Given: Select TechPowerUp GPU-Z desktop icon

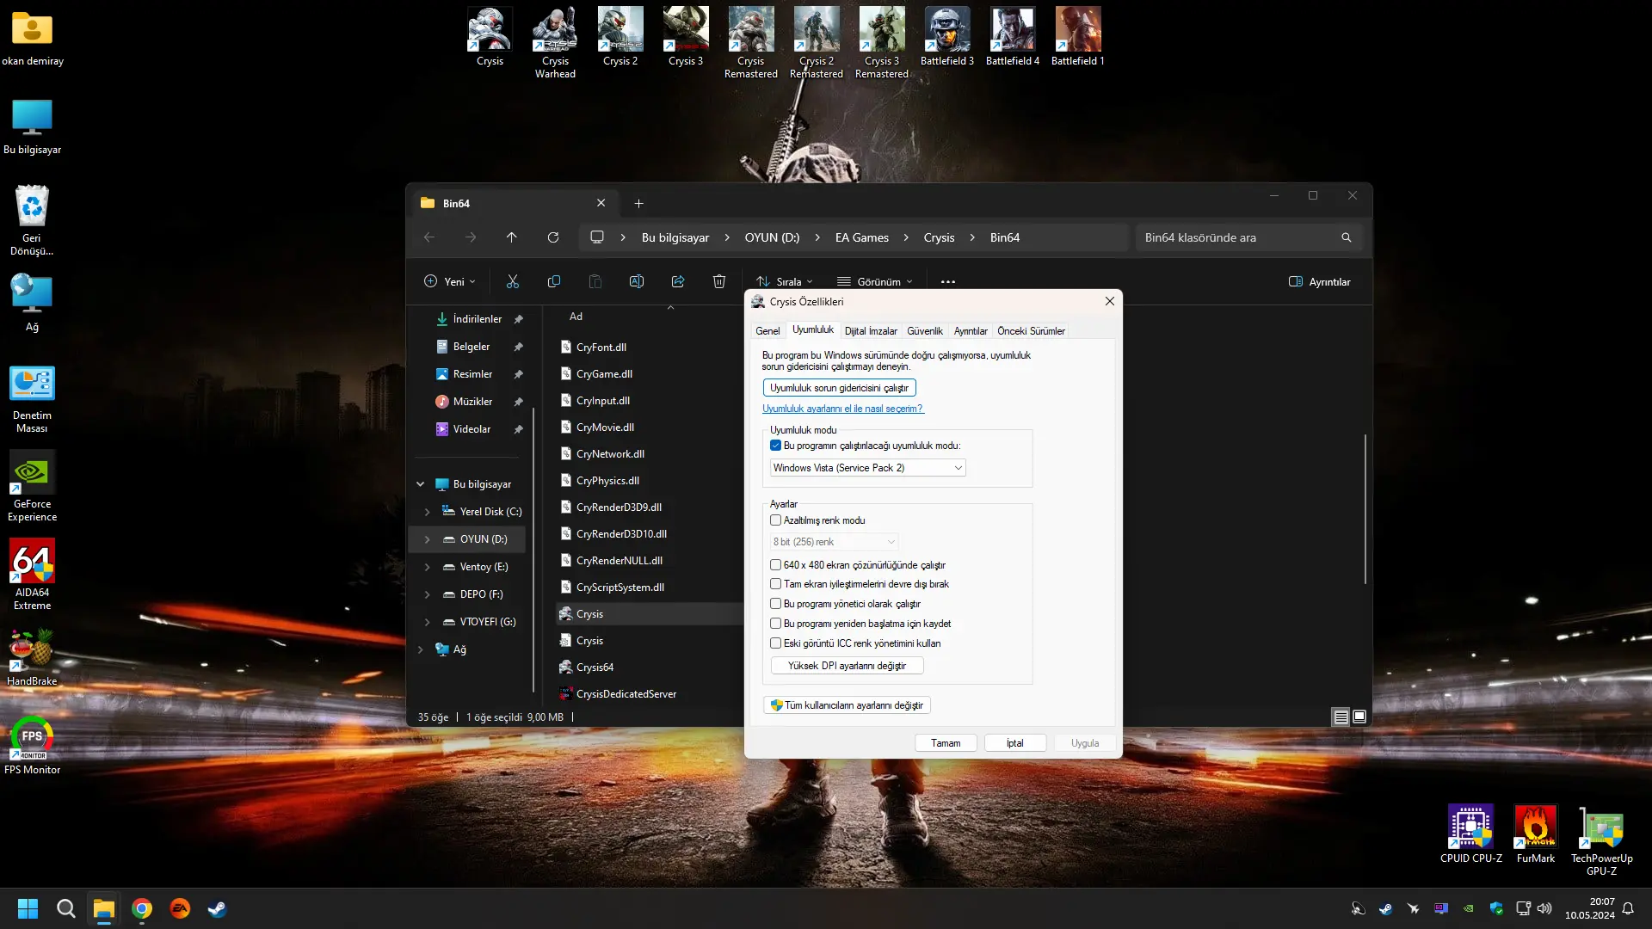Looking at the screenshot, I should coord(1601,841).
